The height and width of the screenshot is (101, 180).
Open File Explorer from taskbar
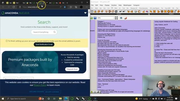60,98
